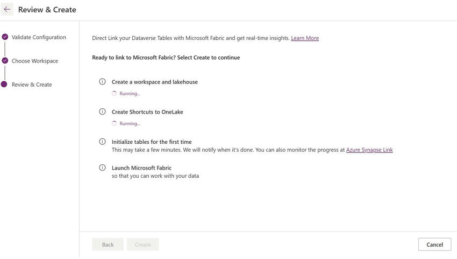Image resolution: width=457 pixels, height=259 pixels.
Task: Click the Review & Create step circle
Action: point(5,85)
